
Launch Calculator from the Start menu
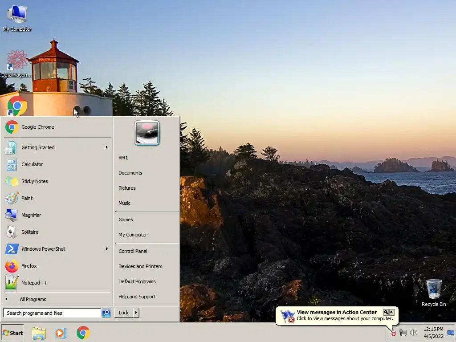57,164
